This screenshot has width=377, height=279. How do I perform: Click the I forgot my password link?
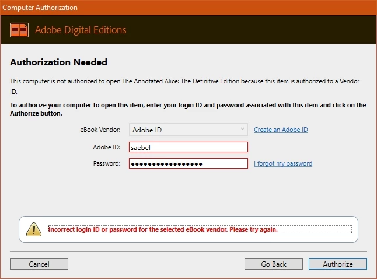(x=283, y=163)
